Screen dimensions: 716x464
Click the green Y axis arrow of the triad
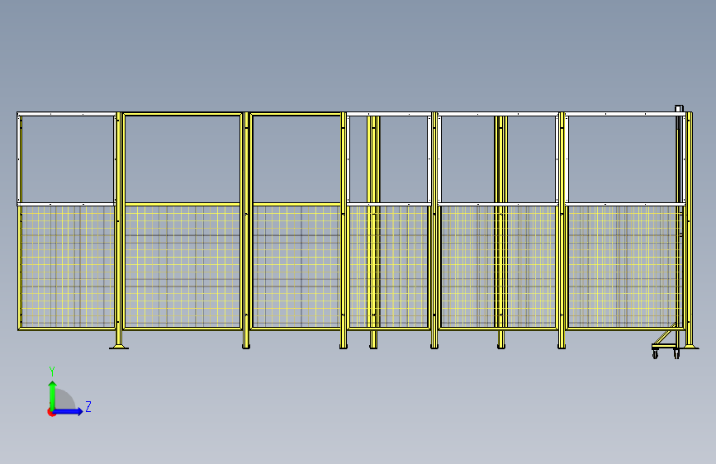53,395
